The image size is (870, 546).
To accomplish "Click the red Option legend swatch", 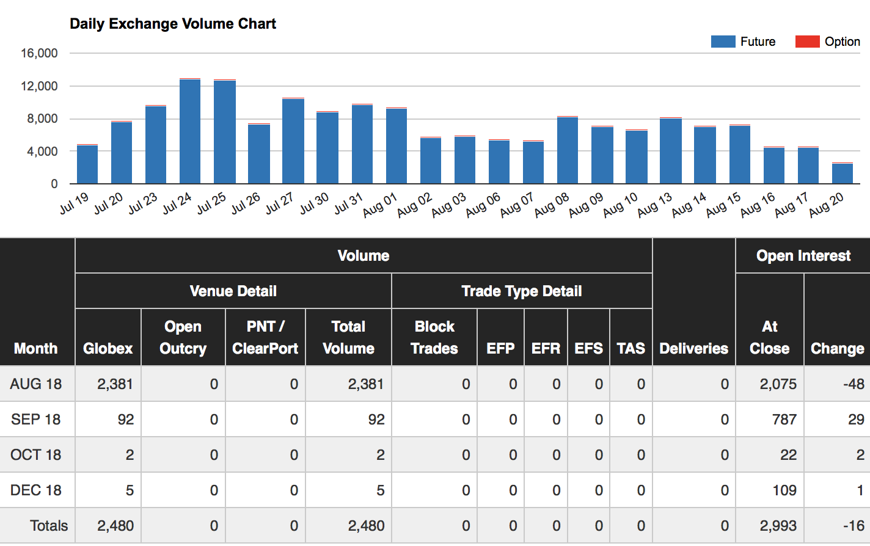I will [807, 42].
